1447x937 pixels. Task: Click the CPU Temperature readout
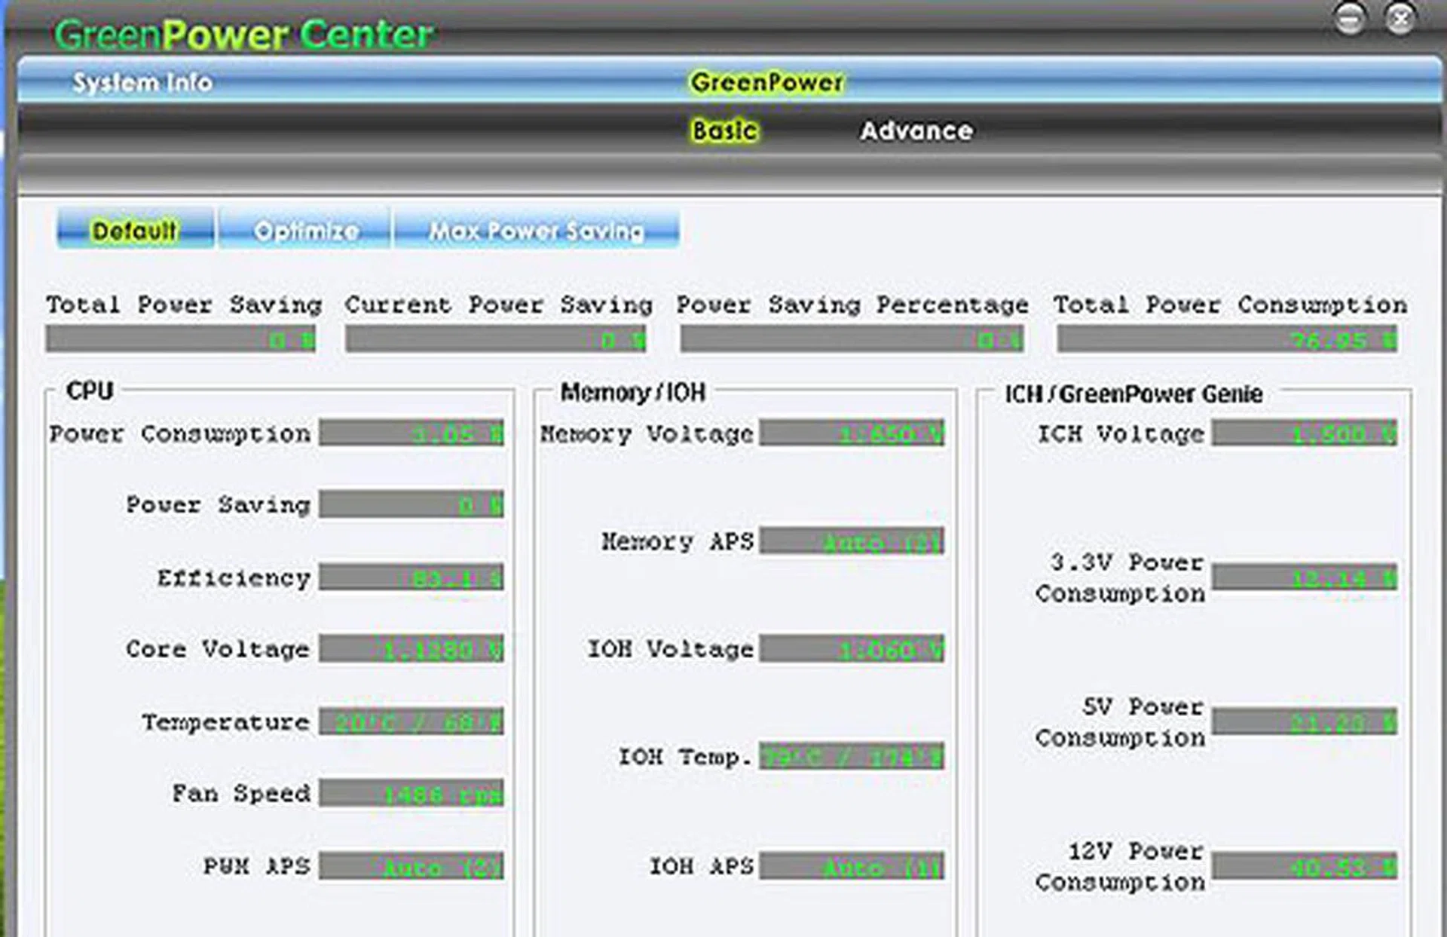[411, 721]
